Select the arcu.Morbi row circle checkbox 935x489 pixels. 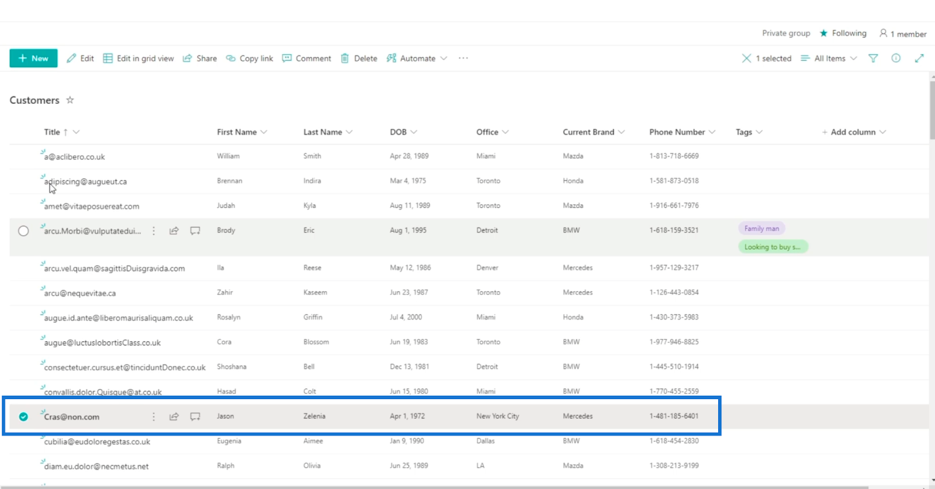coord(23,231)
